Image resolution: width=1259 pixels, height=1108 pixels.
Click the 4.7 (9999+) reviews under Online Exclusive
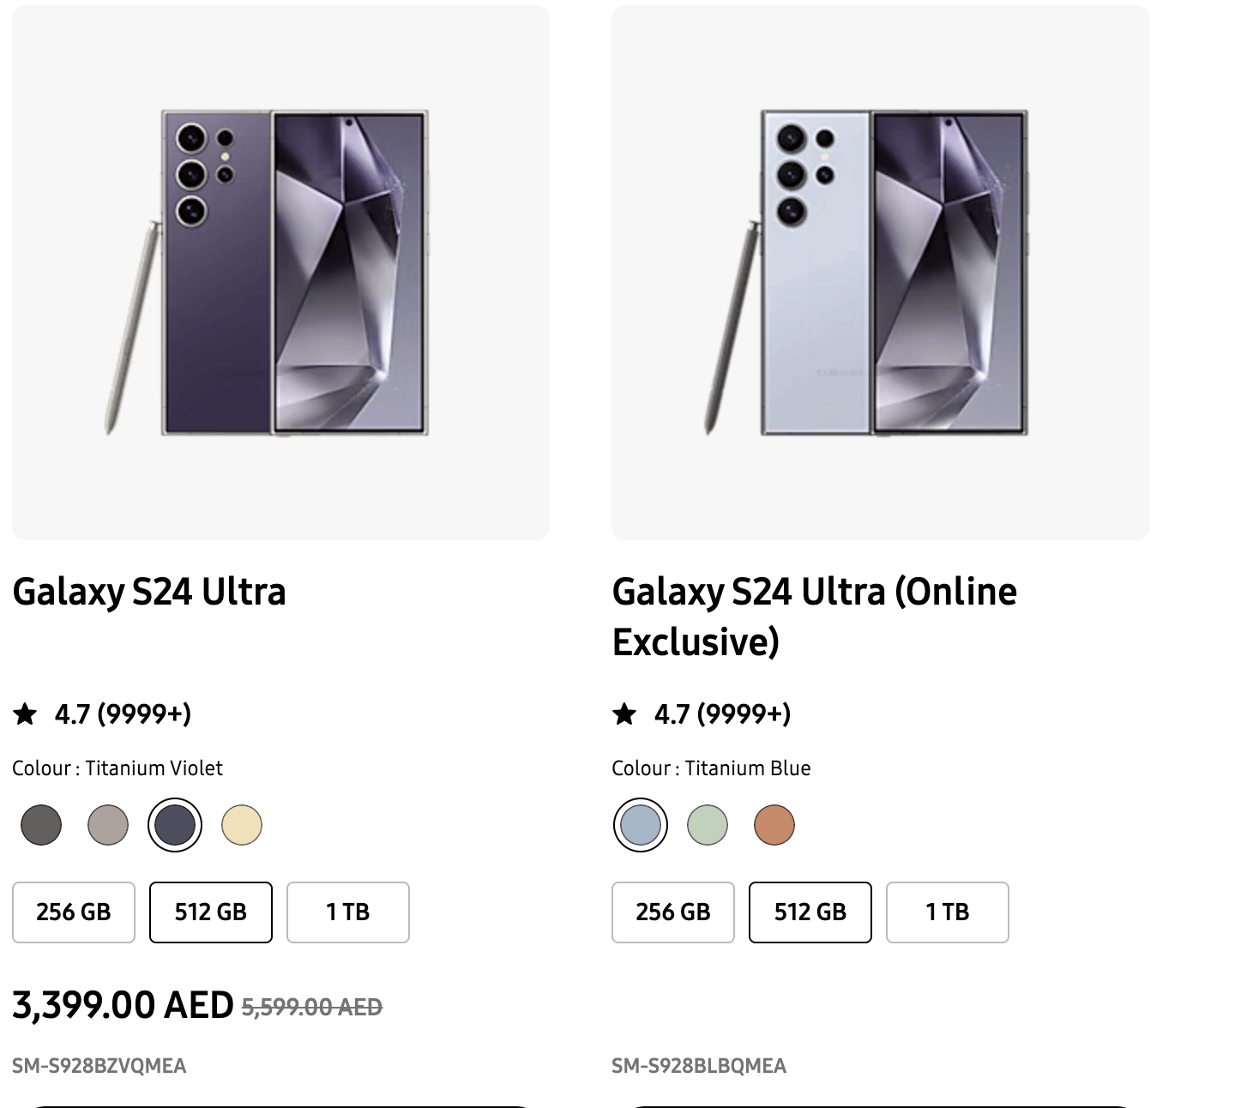pos(722,714)
